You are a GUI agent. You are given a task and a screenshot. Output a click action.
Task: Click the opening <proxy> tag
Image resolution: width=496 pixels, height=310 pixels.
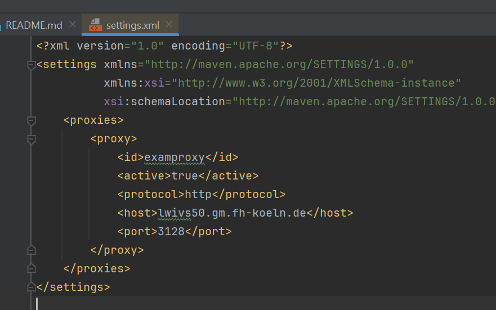pyautogui.click(x=114, y=139)
